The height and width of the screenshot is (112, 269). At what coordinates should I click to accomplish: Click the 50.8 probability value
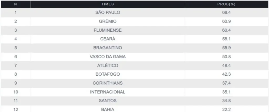(226, 57)
